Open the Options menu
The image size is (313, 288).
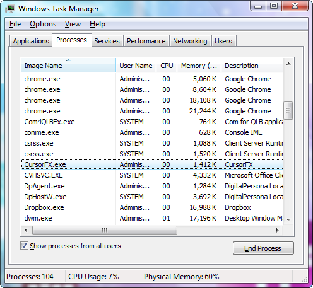coord(43,24)
